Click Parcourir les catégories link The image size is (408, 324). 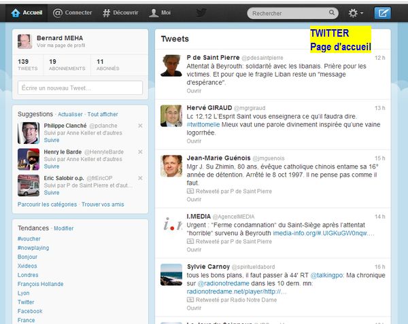click(47, 204)
